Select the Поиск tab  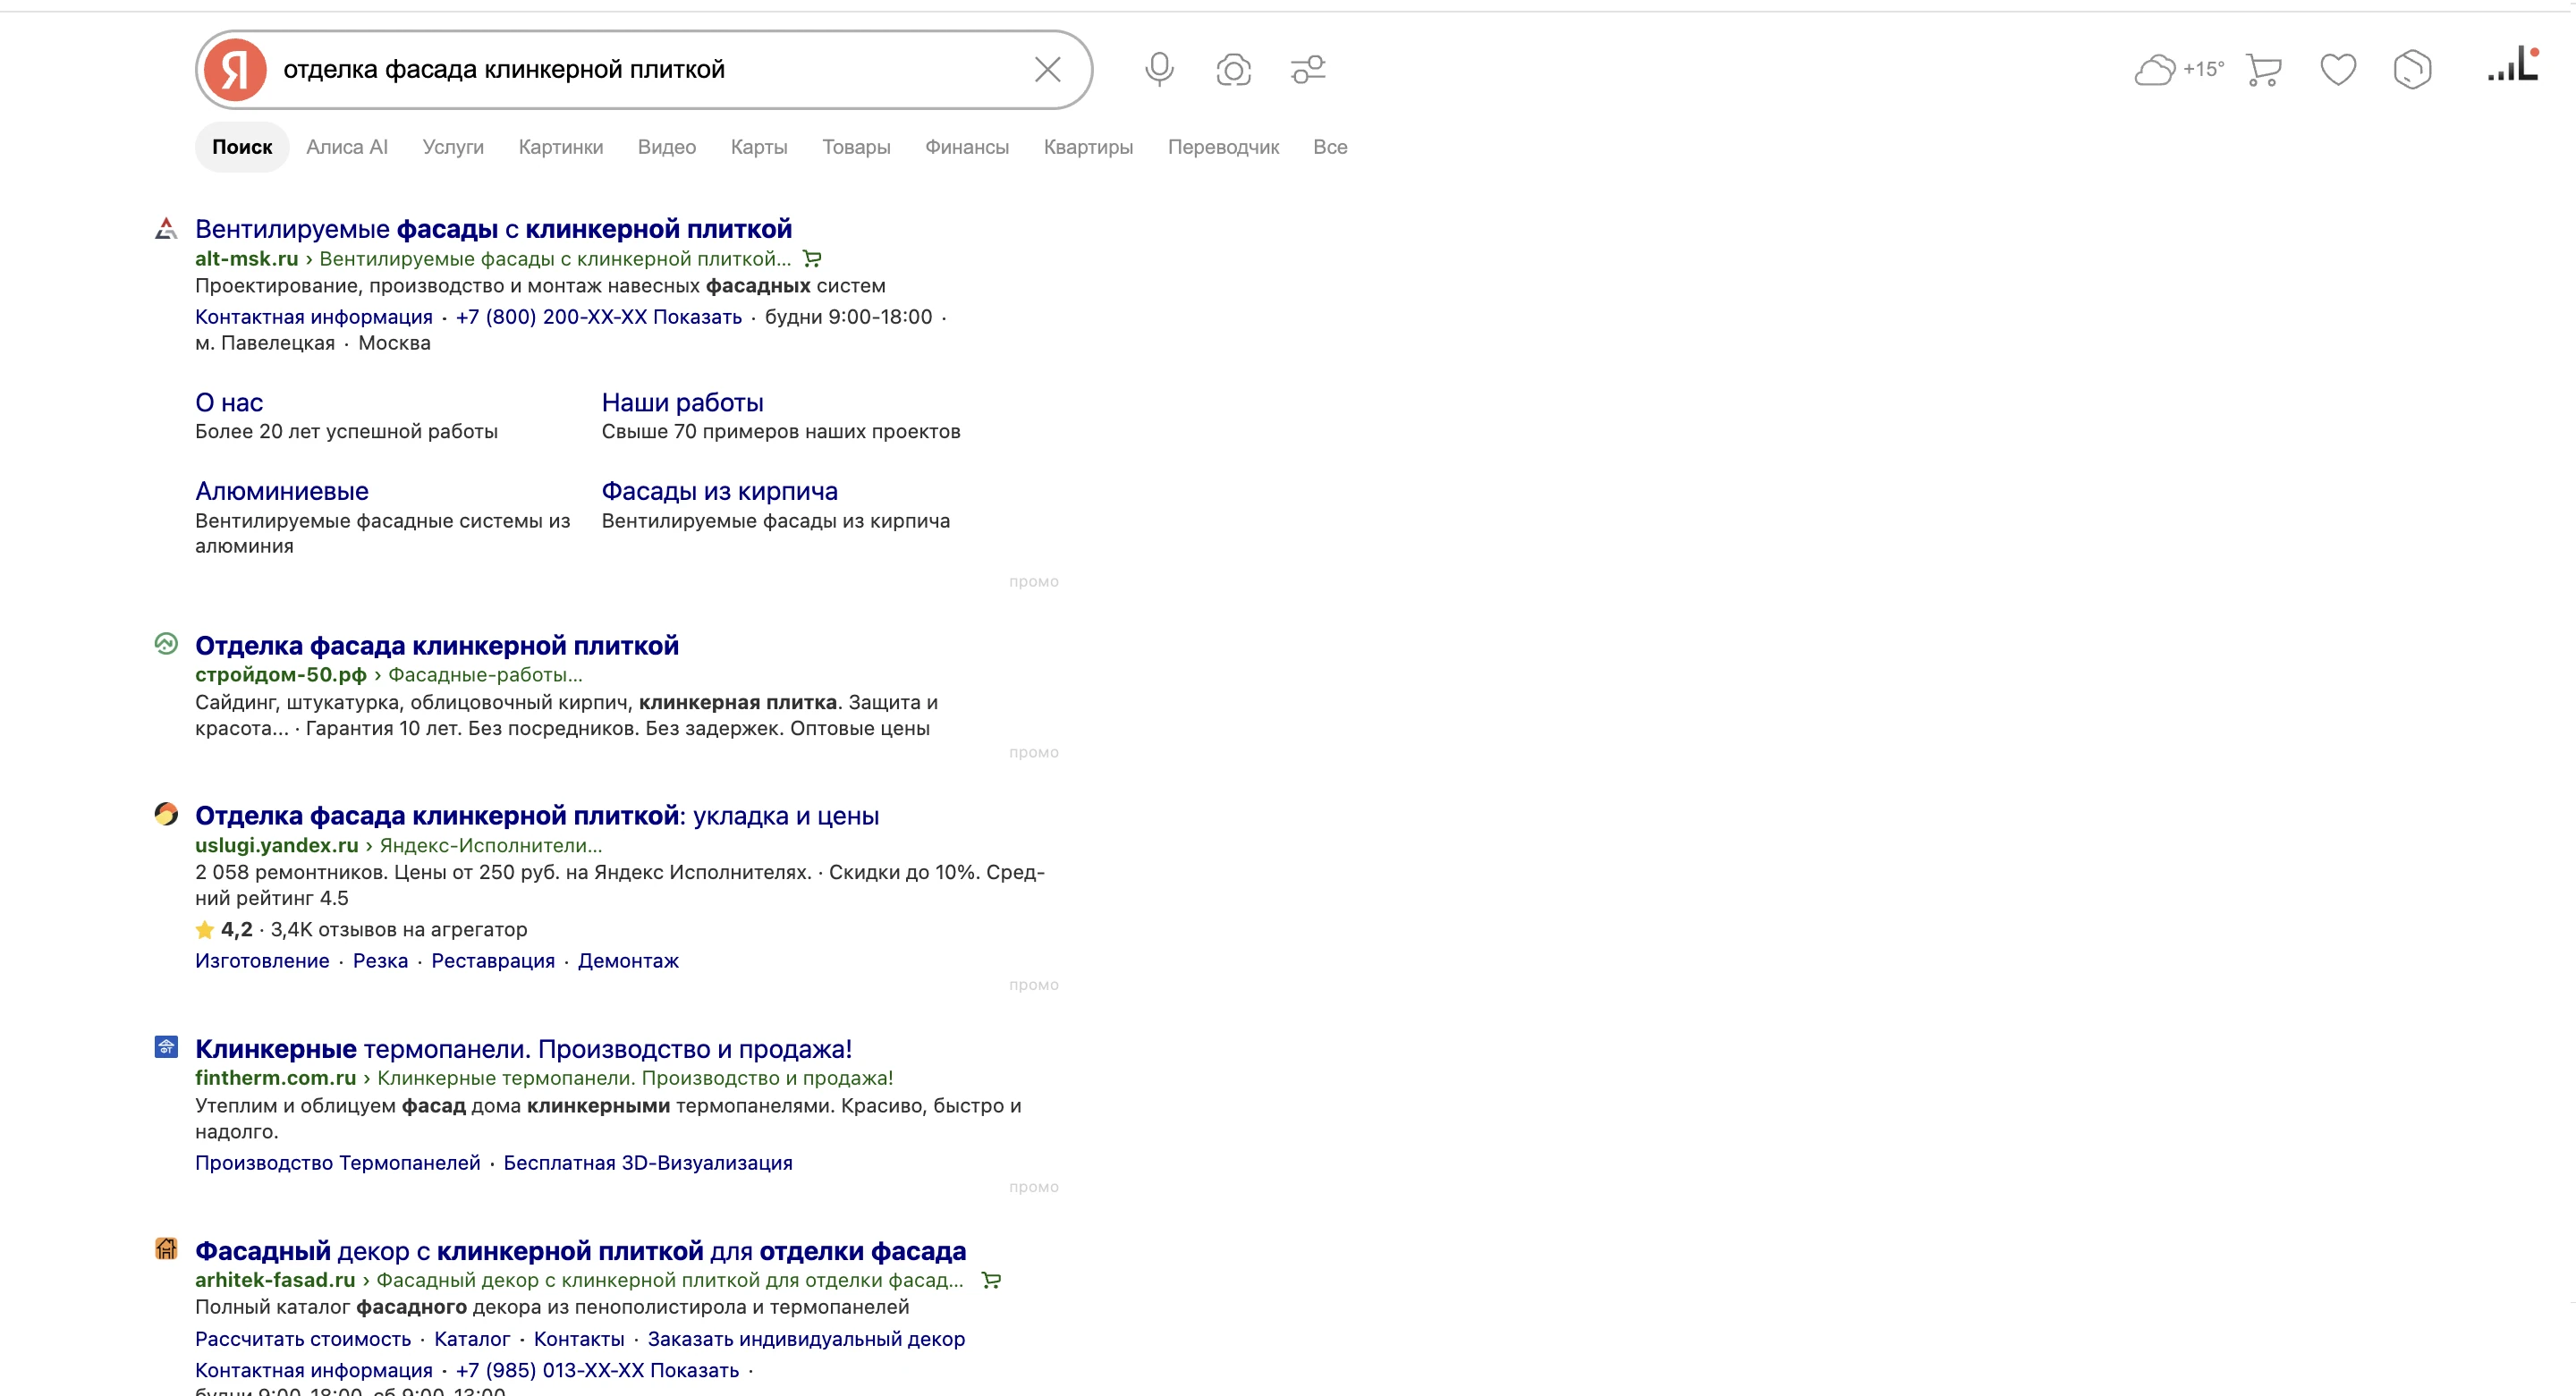coord(242,147)
